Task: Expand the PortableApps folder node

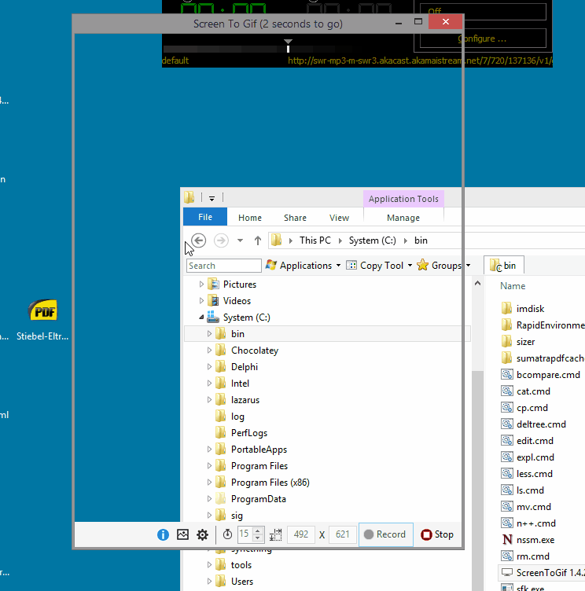Action: [209, 450]
